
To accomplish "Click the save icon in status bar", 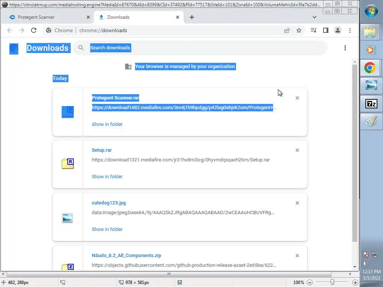I will 180,283.
